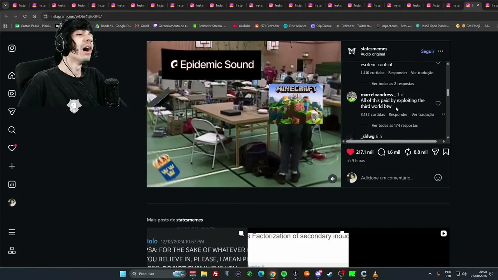Open Spotify from the taskbar
The width and height of the screenshot is (498, 280).
(284, 274)
